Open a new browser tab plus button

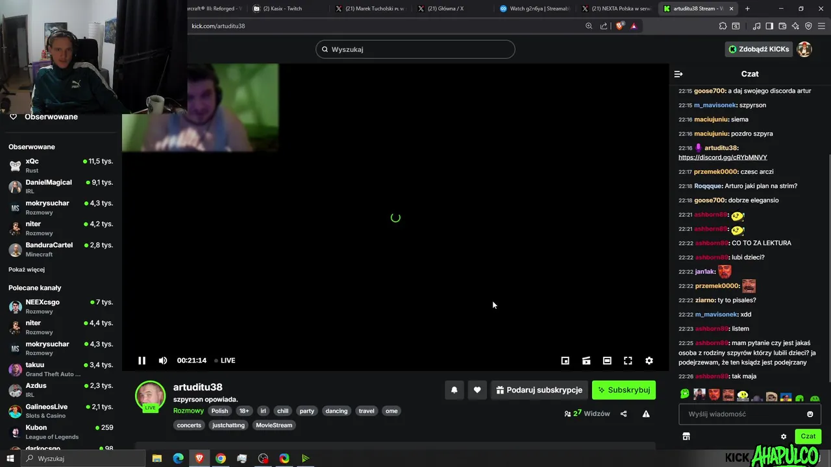pos(747,8)
